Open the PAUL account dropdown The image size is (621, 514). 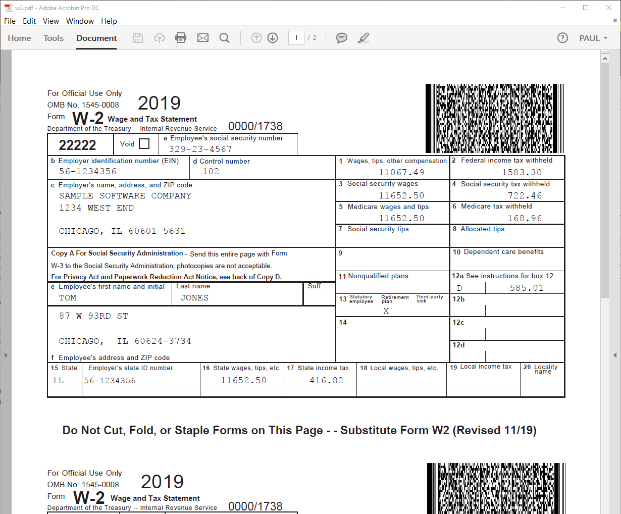(593, 38)
